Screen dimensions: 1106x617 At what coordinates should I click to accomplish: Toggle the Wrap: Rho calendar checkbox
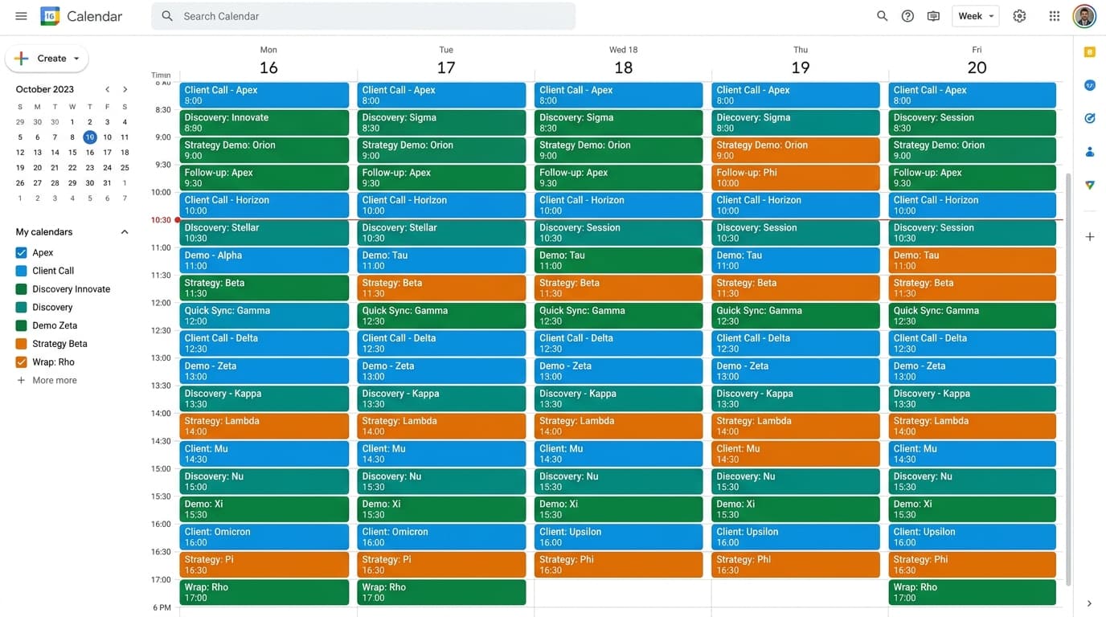click(22, 362)
